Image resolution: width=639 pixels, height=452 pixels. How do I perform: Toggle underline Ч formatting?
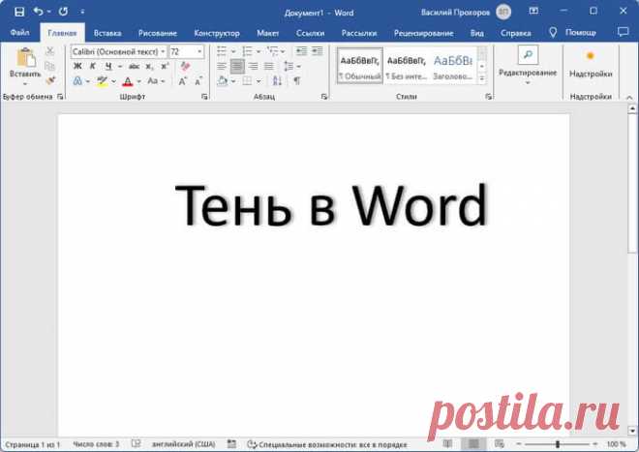pyautogui.click(x=108, y=66)
